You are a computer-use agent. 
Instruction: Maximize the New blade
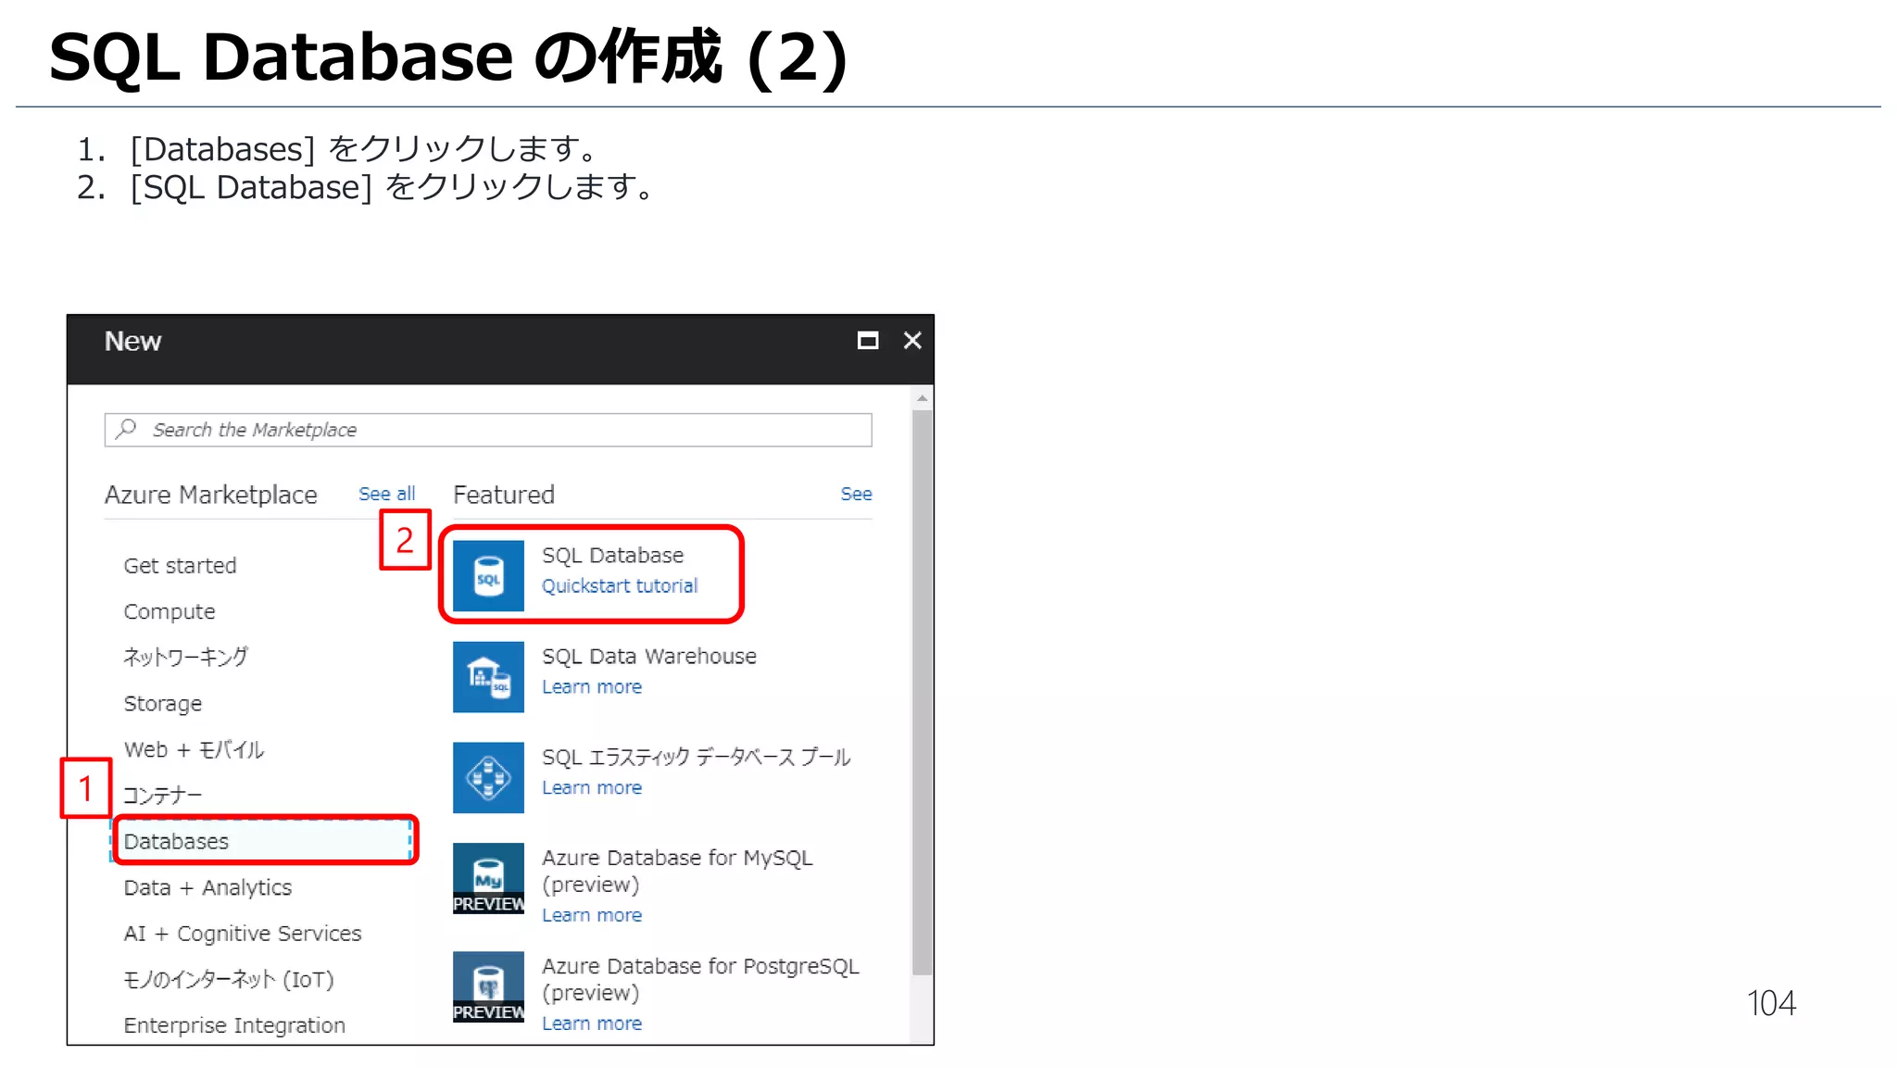tap(868, 341)
